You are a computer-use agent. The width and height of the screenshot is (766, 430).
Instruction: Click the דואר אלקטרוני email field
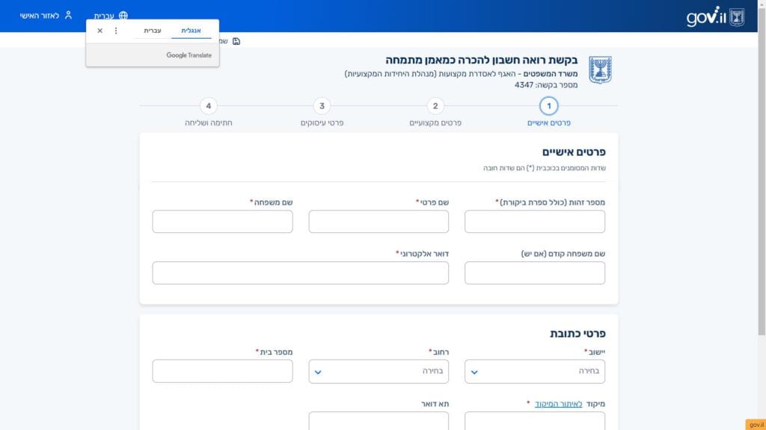point(300,272)
